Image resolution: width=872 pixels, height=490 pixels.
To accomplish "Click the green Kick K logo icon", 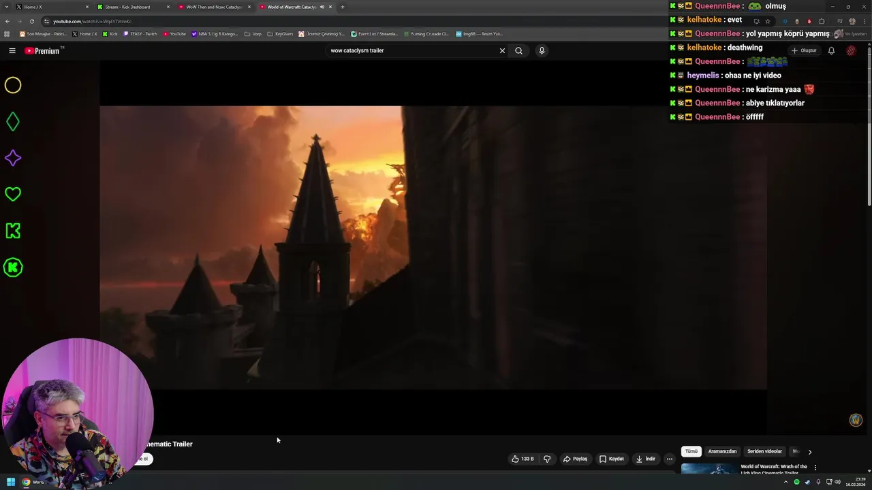I will (13, 231).
